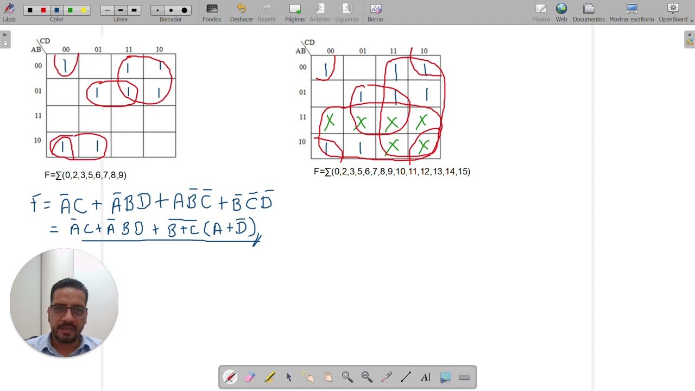Viewport: 695px width, 391px height.
Task: Click the right Karnaugh map image
Action: tap(369, 100)
